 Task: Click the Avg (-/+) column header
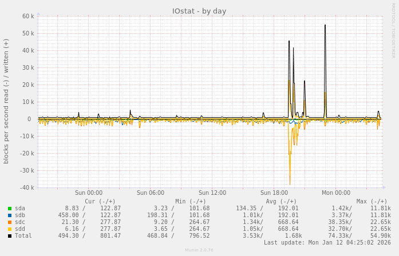point(281,201)
